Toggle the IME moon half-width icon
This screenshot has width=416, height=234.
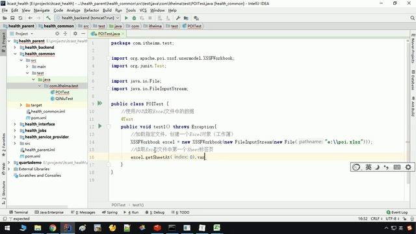[377, 167]
